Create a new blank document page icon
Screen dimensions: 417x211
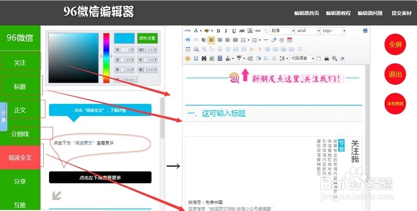point(318,59)
